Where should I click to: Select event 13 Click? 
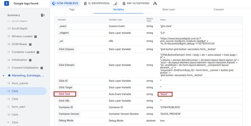[23, 91]
